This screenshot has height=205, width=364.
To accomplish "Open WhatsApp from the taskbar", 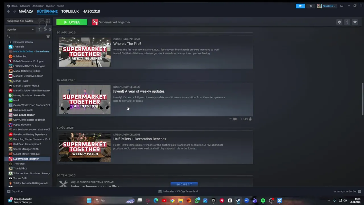I will pyautogui.click(x=197, y=200).
